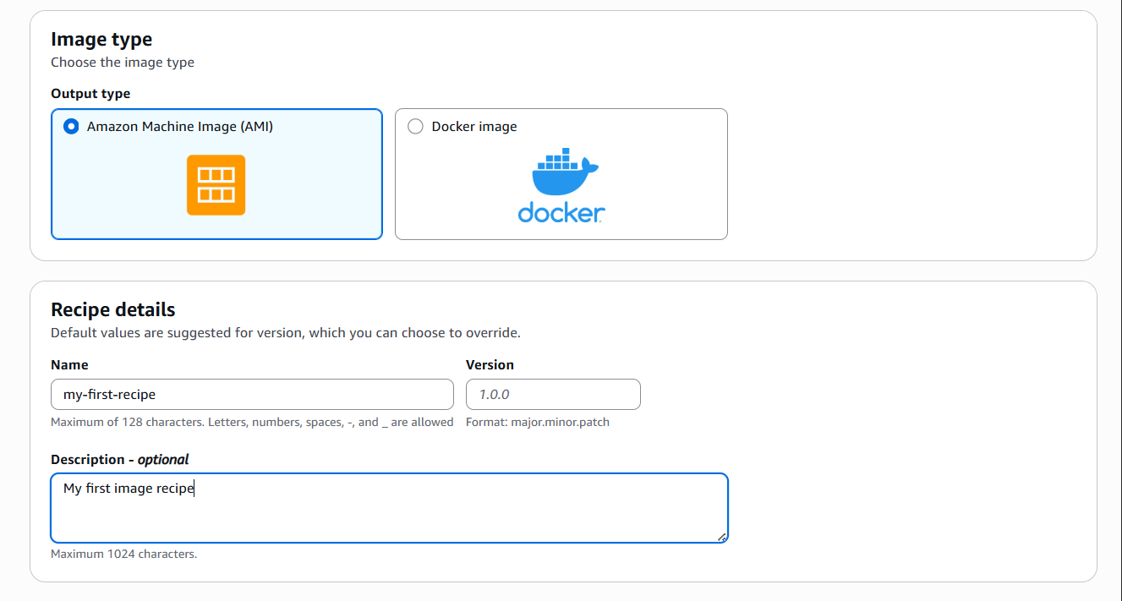Viewport: 1122px width, 601px height.
Task: Click the "Recipe details" section heading
Action: pyautogui.click(x=113, y=309)
